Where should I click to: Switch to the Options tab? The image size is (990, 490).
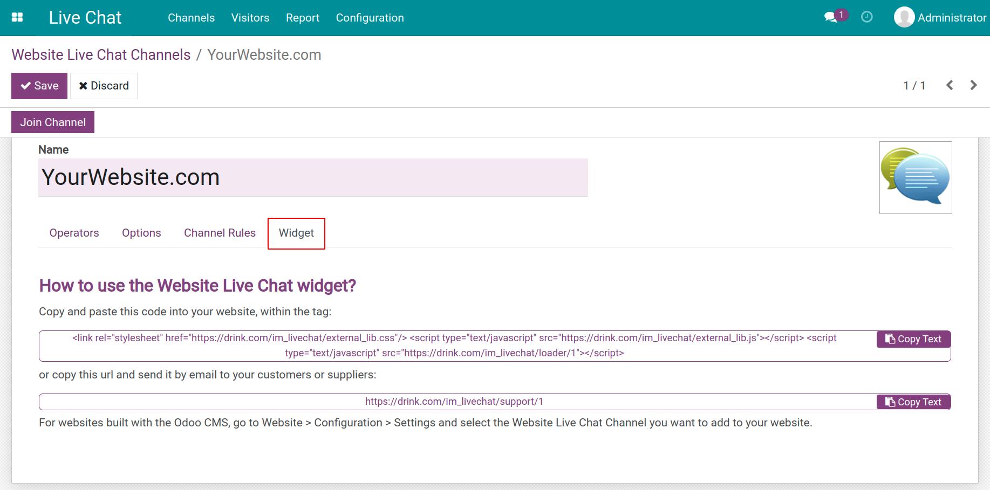pos(141,233)
